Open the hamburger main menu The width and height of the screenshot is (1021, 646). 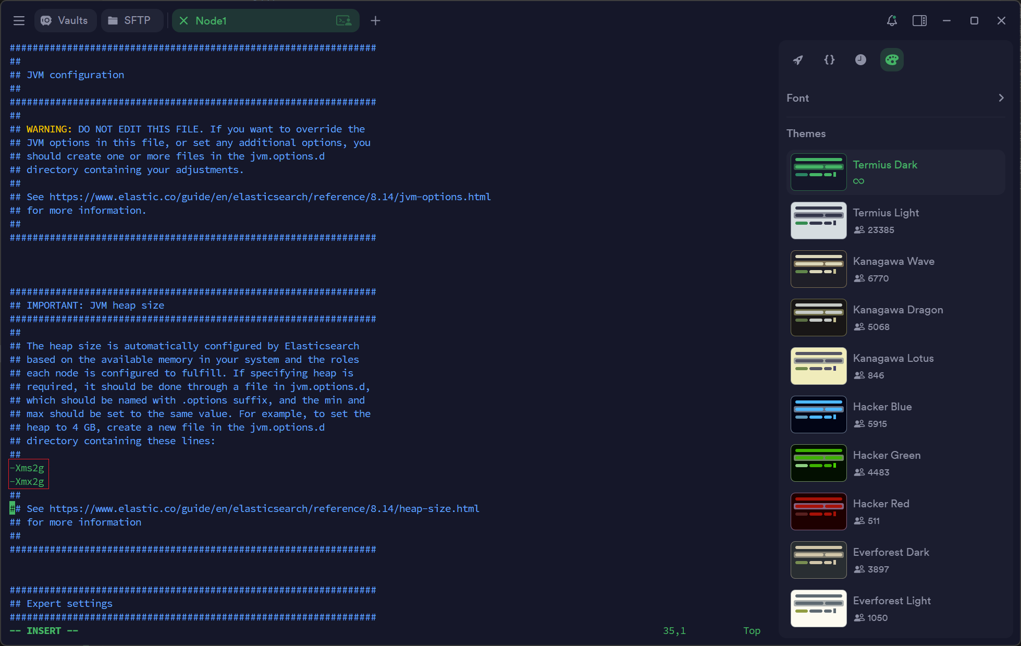pyautogui.click(x=19, y=21)
